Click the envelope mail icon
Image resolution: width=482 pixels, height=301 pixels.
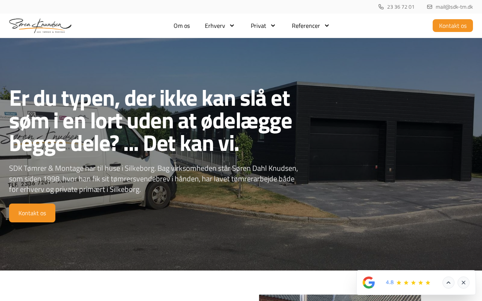click(x=430, y=7)
